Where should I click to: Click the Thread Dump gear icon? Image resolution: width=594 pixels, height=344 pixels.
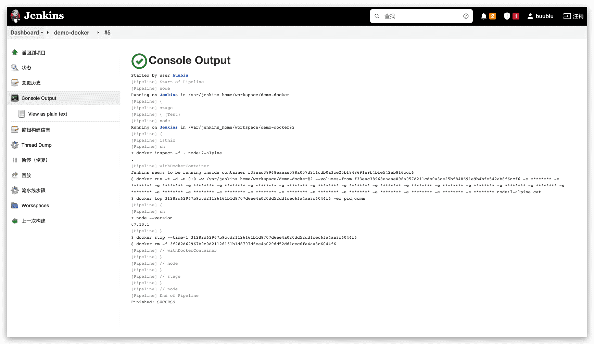coord(15,145)
